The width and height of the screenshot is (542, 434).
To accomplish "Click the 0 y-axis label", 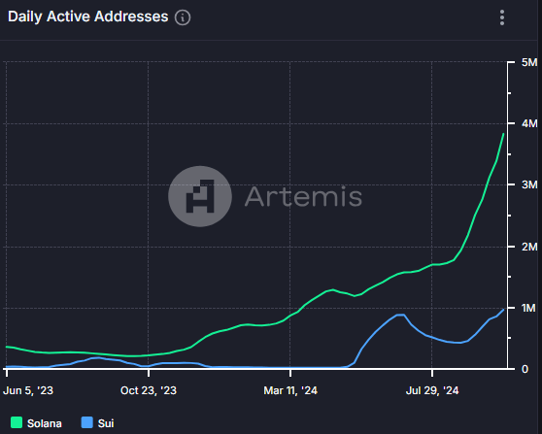I will point(525,369).
